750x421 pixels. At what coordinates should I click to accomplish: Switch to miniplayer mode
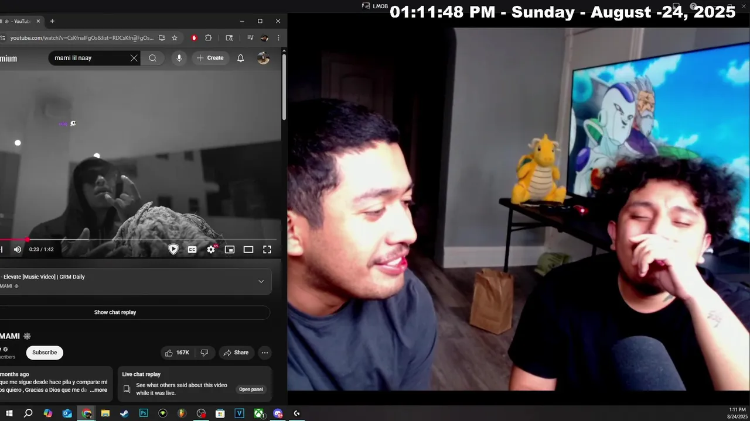click(x=230, y=250)
